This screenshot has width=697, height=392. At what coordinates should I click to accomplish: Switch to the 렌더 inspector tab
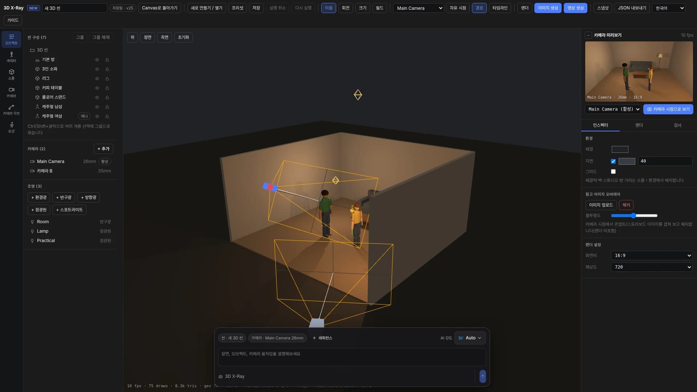(639, 125)
